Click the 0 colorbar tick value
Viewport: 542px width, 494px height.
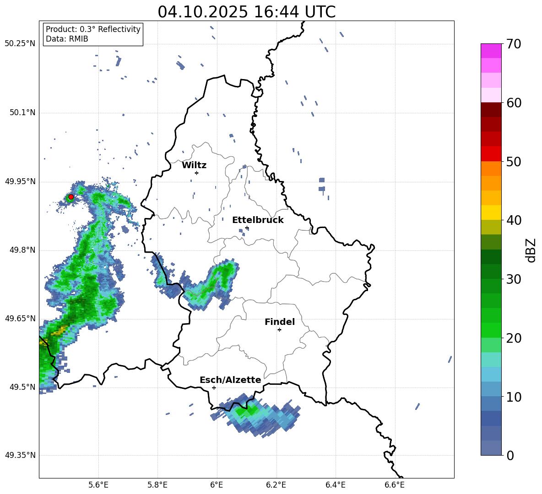(x=510, y=455)
